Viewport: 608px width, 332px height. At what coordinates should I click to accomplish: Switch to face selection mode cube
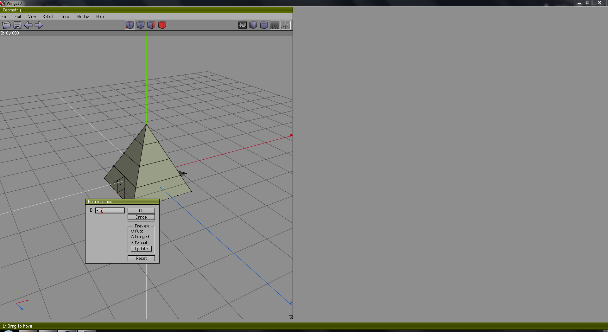pos(151,25)
